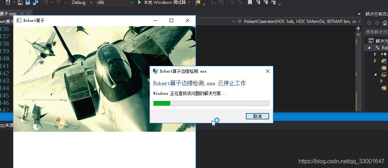Maximize the Robert算子 window
The width and height of the screenshot is (388, 168).
pos(171,20)
